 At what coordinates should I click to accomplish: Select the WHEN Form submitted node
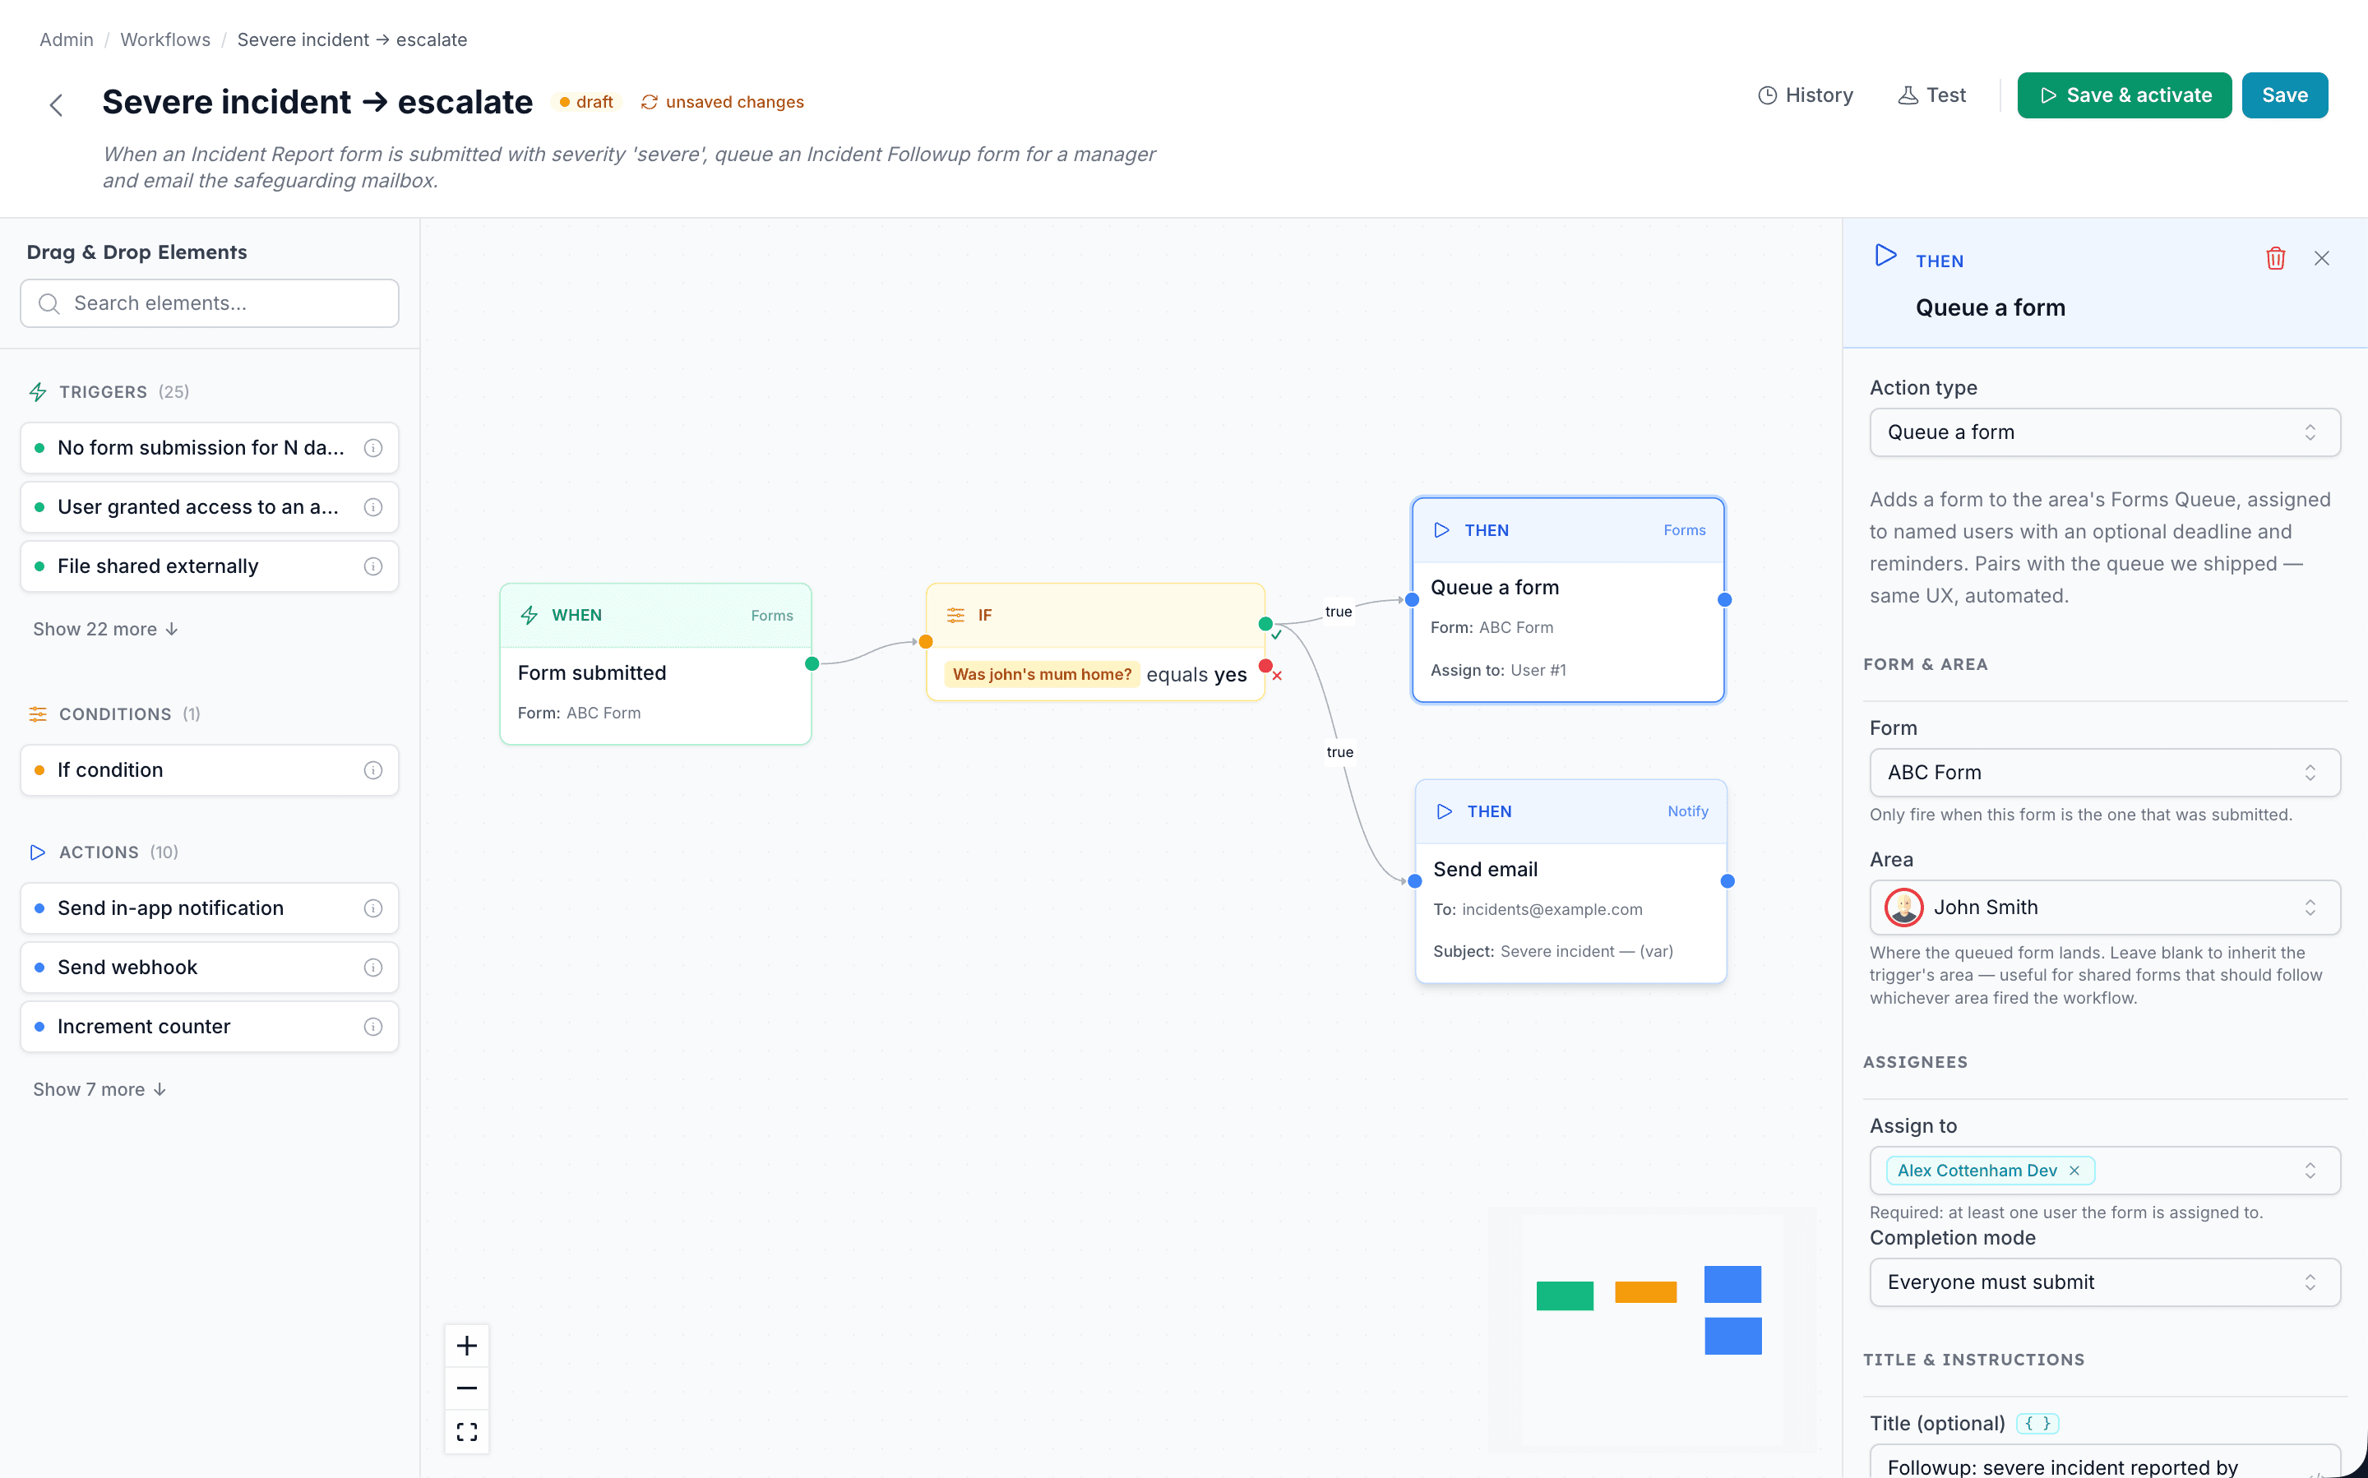tap(655, 663)
